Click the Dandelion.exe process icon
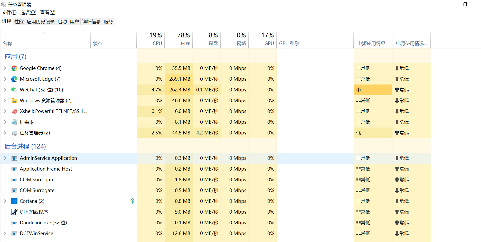The height and width of the screenshot is (242, 481). 14,223
